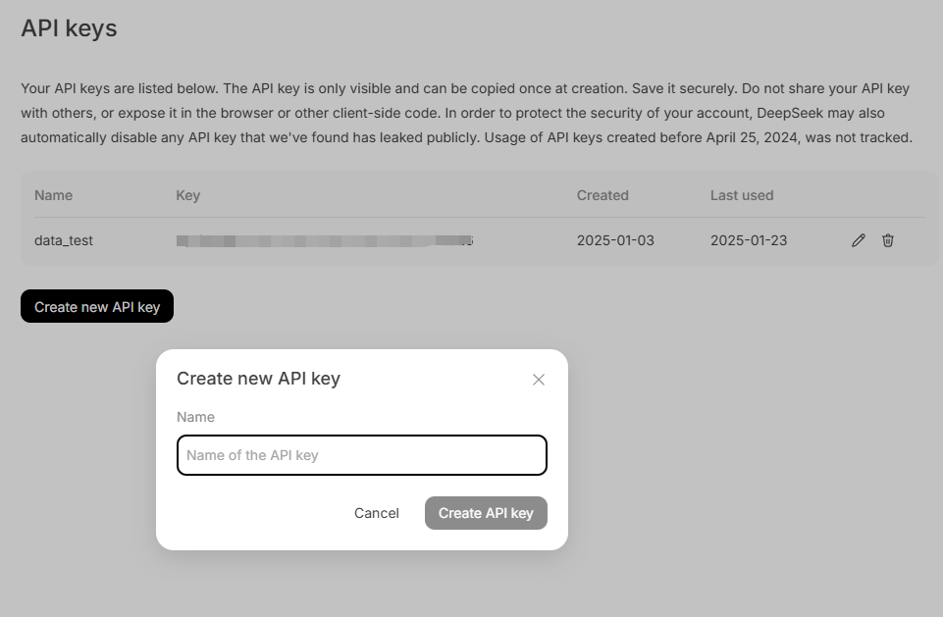Click the trash delete icon for data_test
Viewport: 943px width, 617px height.
(x=888, y=240)
